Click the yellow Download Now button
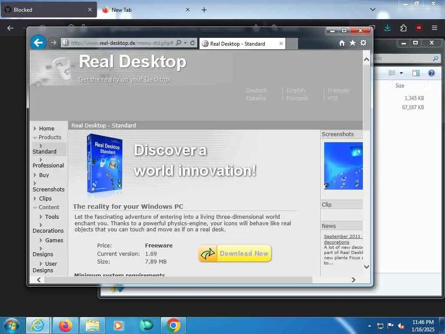The height and width of the screenshot is (334, 445). (235, 254)
